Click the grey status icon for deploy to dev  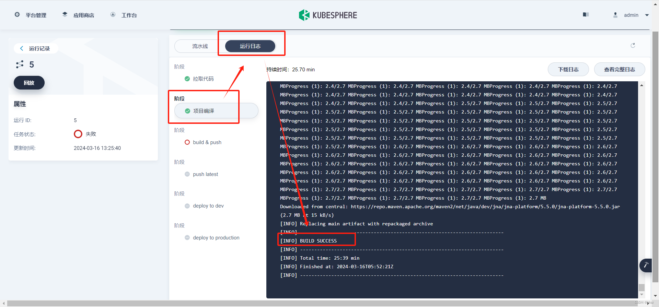pyautogui.click(x=187, y=206)
